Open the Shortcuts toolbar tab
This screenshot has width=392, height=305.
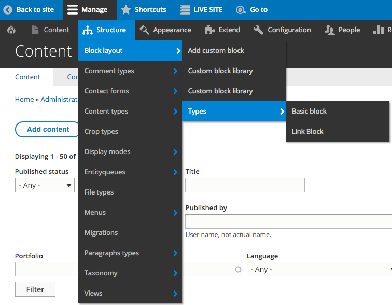(x=144, y=10)
